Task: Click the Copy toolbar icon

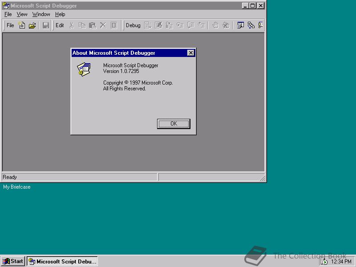Action: pyautogui.click(x=82, y=25)
